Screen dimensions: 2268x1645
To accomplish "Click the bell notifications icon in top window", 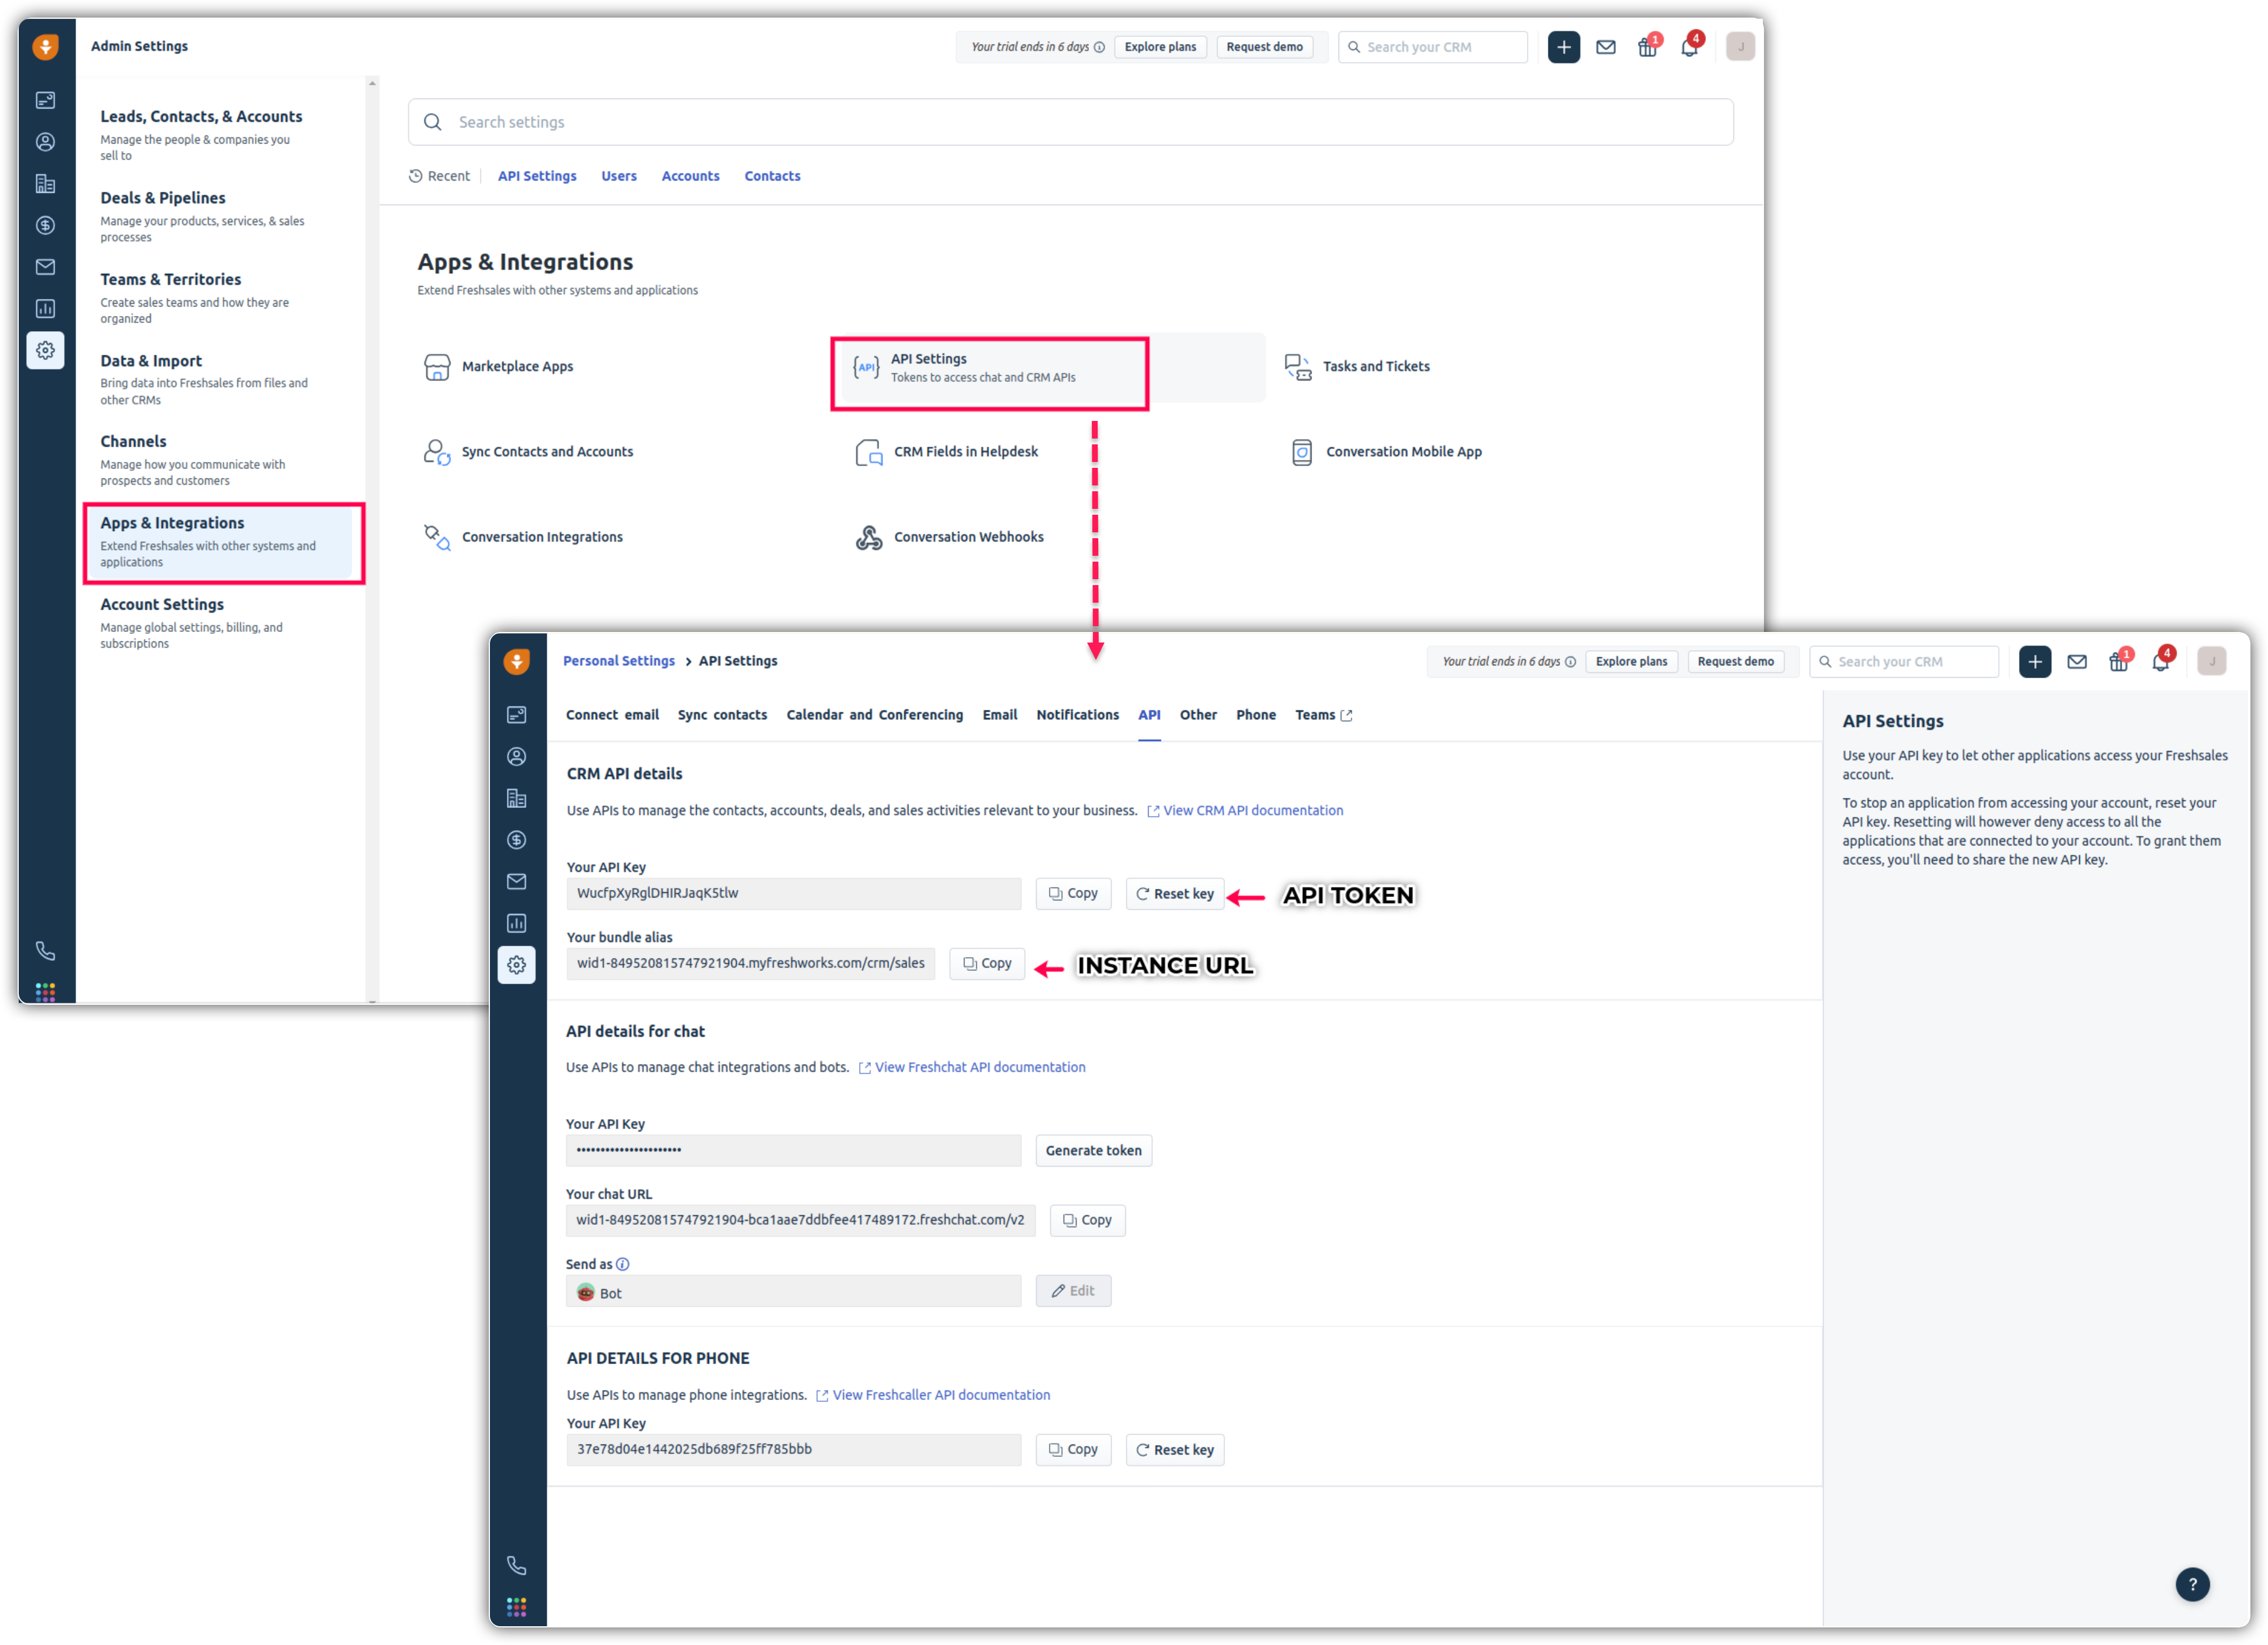I will [1689, 47].
